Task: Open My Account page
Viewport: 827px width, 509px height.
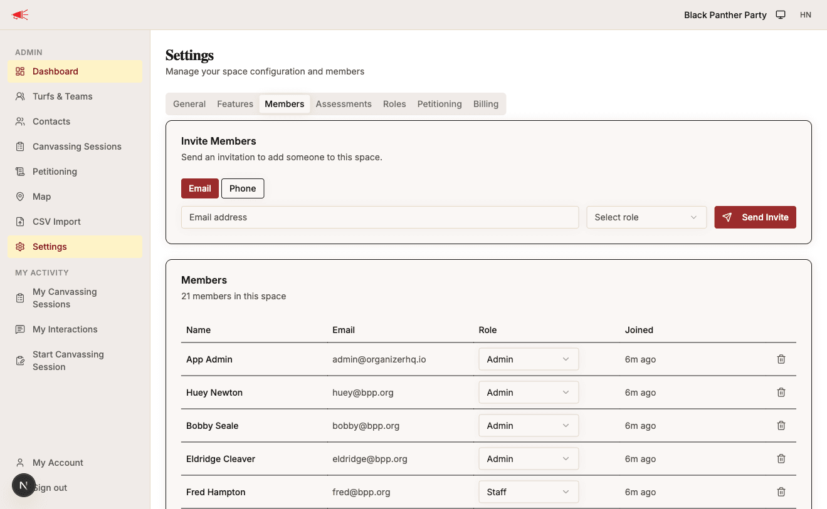Action: pos(75,463)
